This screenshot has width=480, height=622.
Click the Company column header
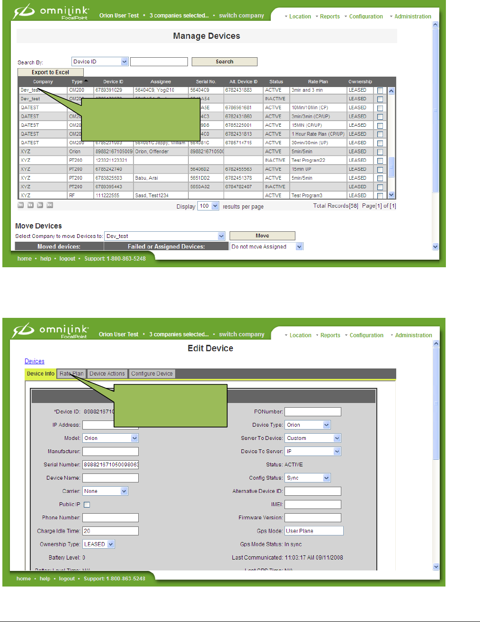43,82
